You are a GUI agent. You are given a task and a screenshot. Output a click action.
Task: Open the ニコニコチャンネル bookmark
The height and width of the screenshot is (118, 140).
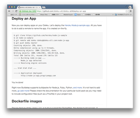[27, 14]
